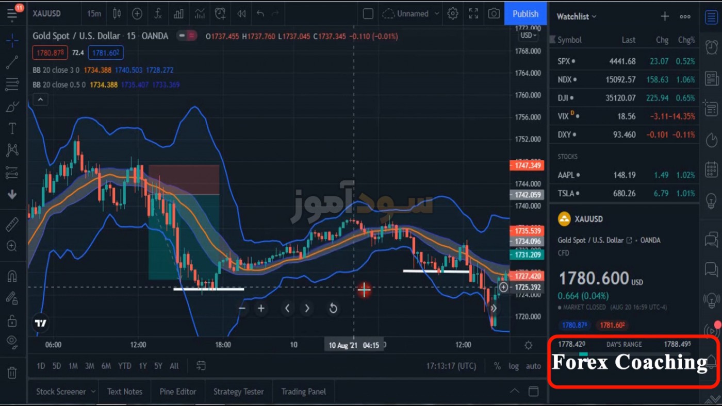Select the zoom in magnifier tool

12,246
